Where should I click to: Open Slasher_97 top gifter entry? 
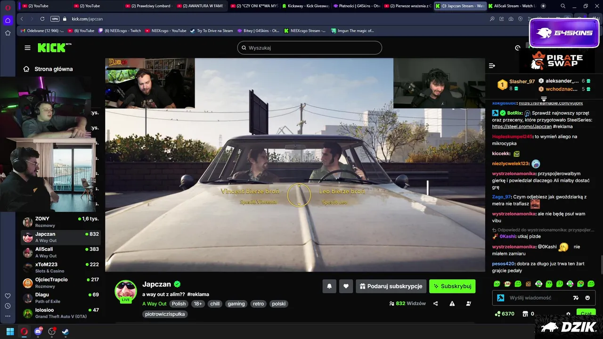pos(516,85)
